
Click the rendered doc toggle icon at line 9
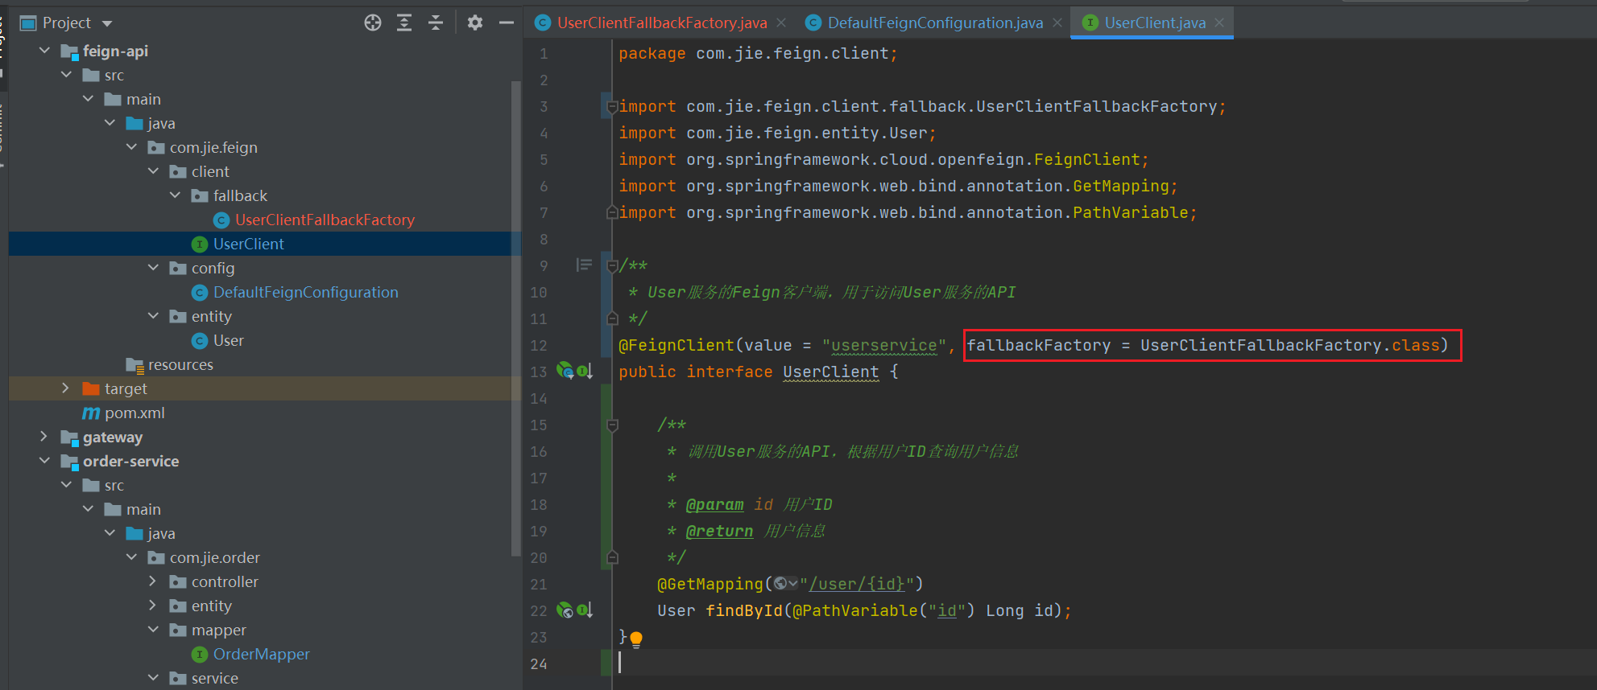click(584, 265)
